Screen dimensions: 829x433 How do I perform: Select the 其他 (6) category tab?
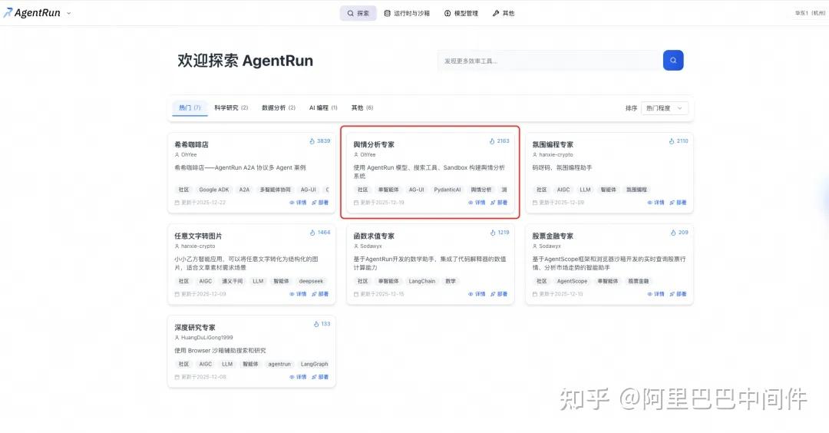[362, 107]
